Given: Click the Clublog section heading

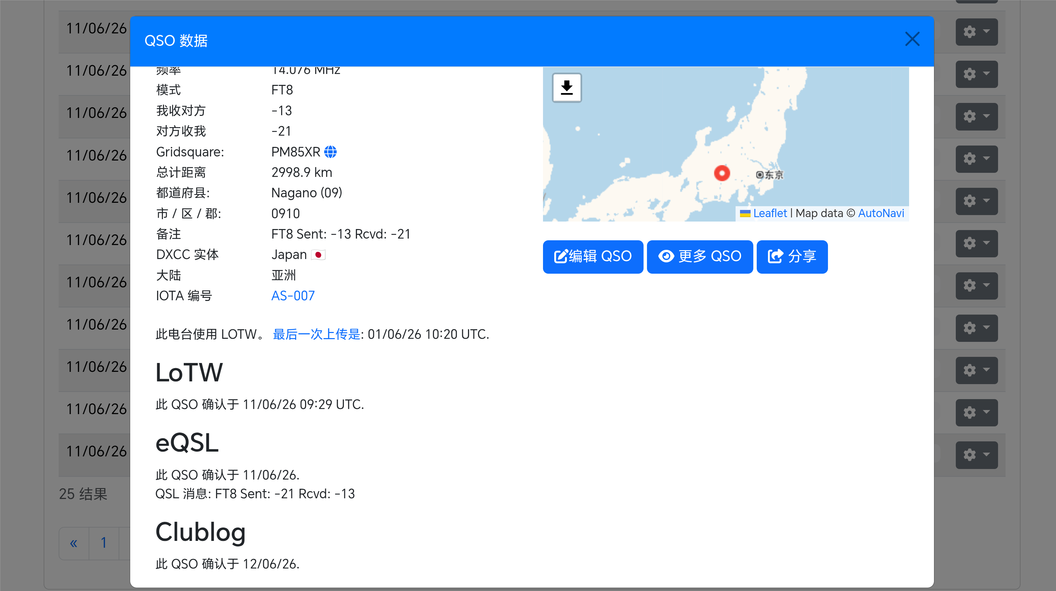Looking at the screenshot, I should tap(200, 532).
